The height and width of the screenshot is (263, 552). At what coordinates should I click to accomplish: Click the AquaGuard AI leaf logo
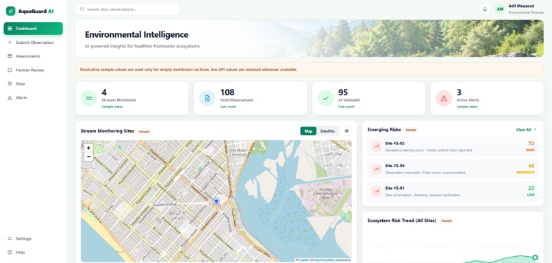click(10, 11)
